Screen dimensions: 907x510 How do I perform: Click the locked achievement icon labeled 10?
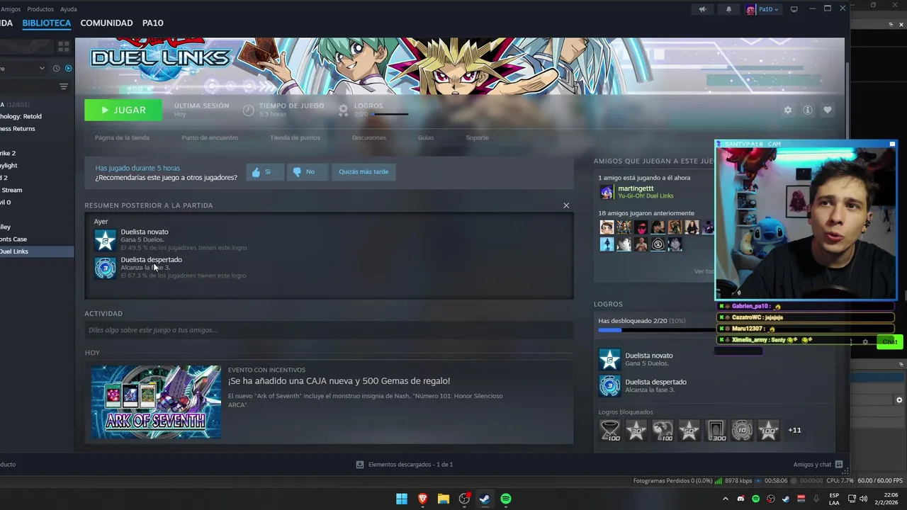742,430
